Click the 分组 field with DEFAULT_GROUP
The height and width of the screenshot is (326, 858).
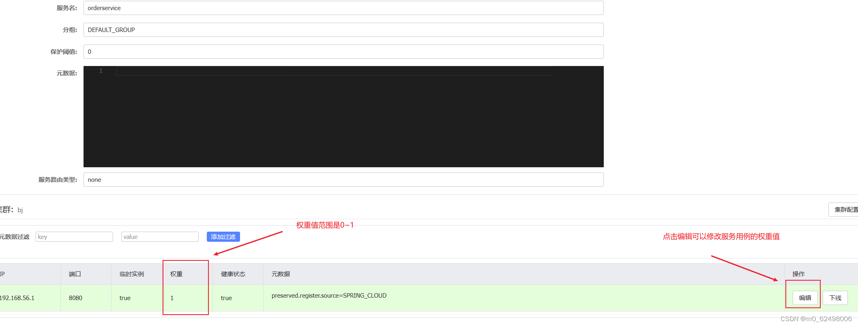click(x=343, y=30)
